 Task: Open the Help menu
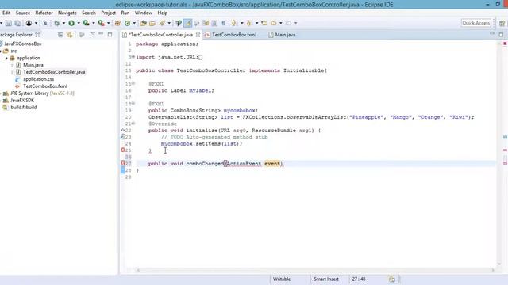(x=162, y=13)
